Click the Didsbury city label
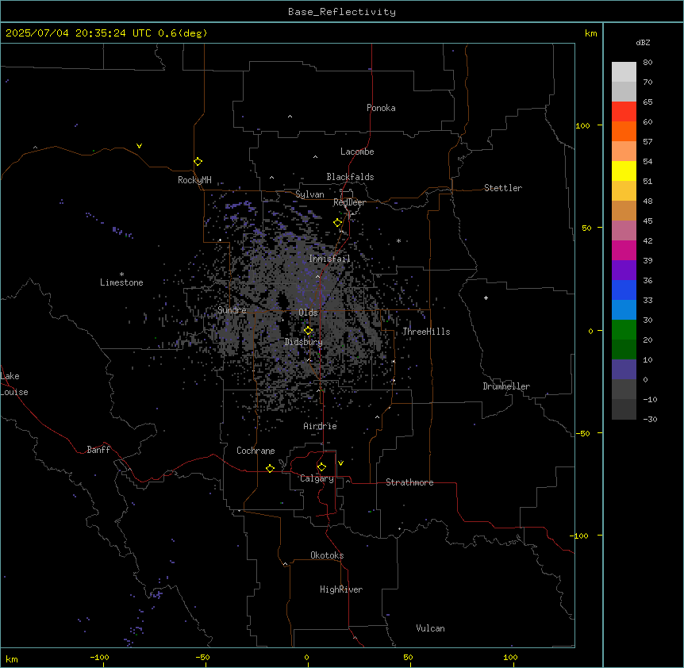The image size is (684, 668). tap(304, 342)
